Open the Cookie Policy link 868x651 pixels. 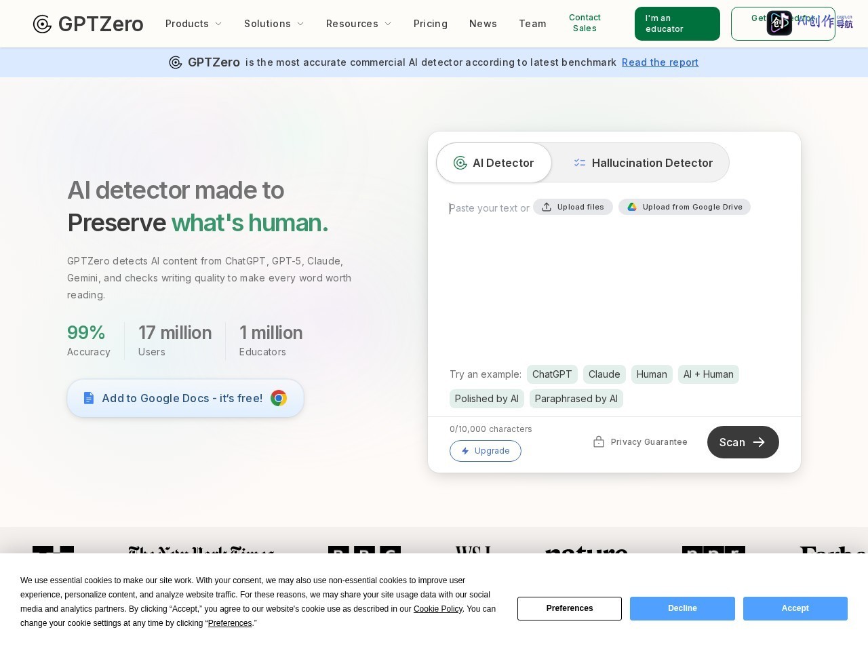coord(438,609)
